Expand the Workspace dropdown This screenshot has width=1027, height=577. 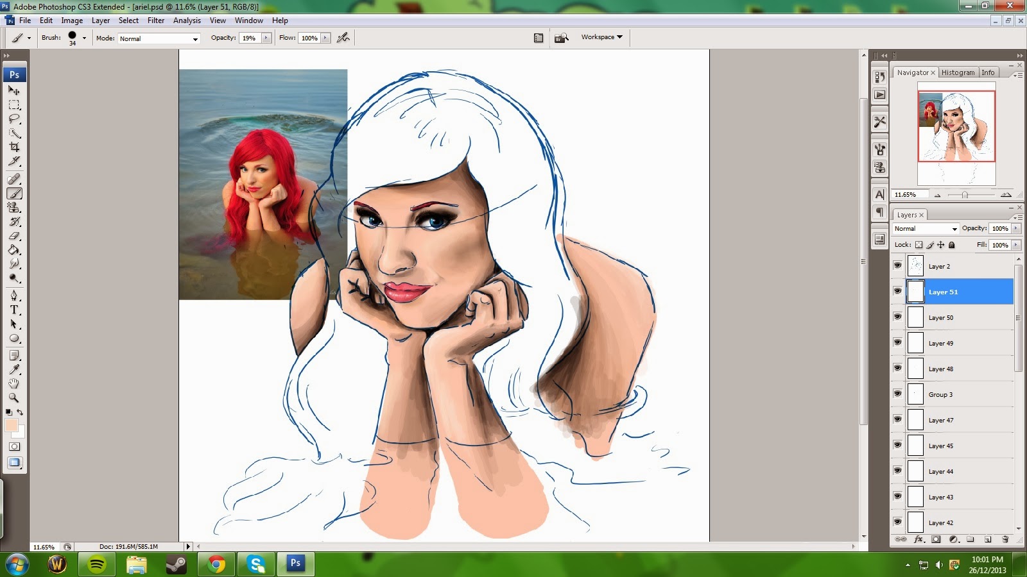[x=601, y=37]
